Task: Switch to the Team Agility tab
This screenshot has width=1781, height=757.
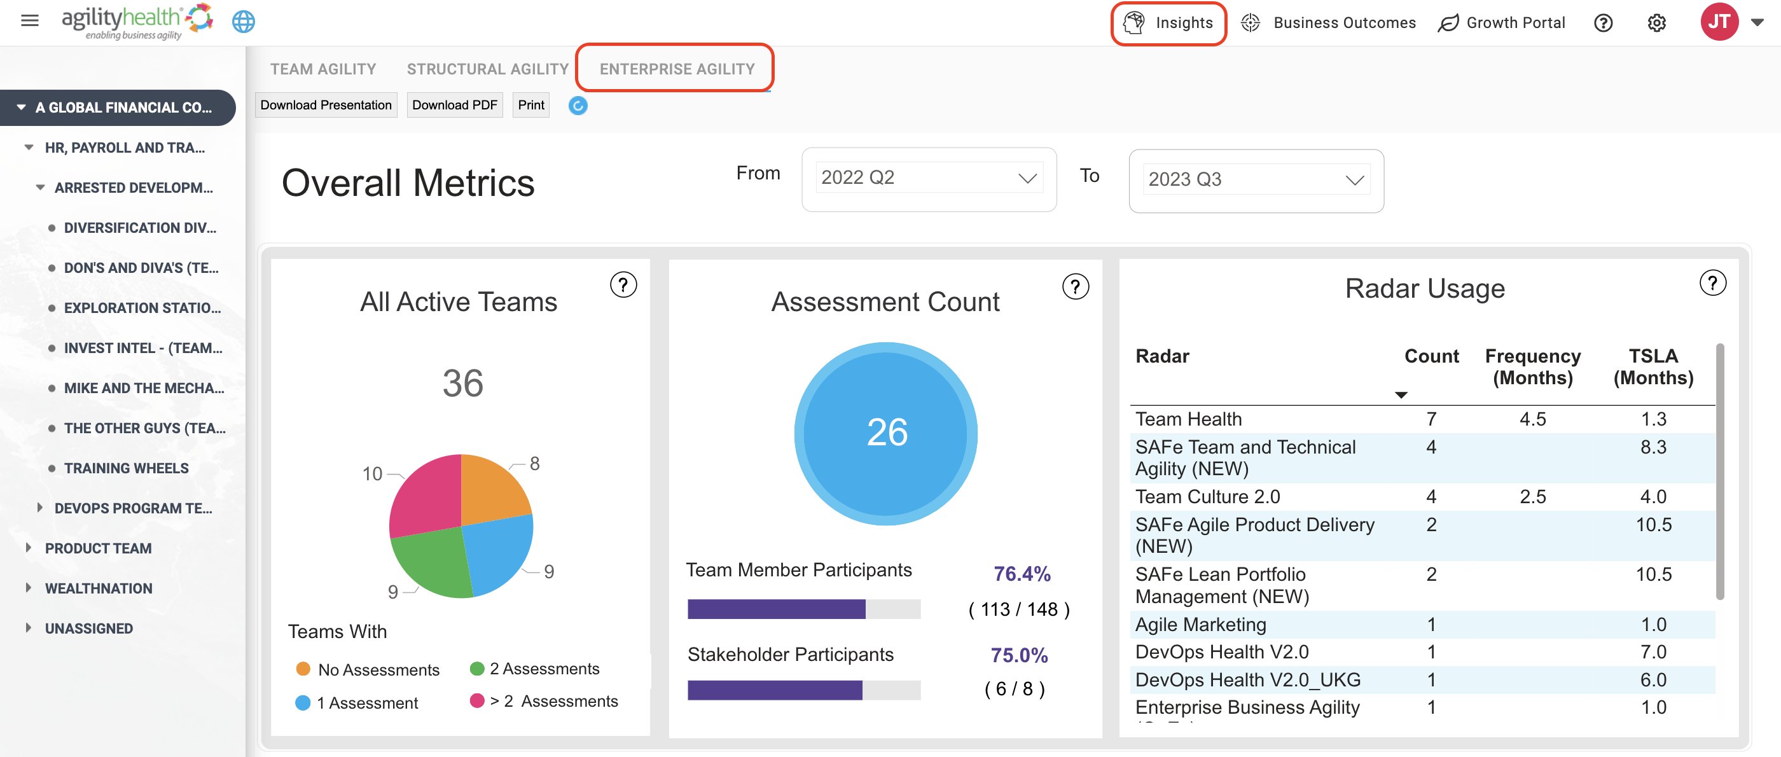Action: [x=323, y=69]
